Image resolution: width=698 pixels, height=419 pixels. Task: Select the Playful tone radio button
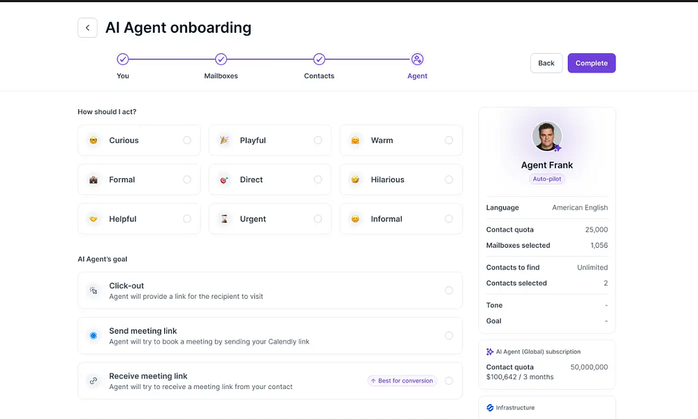[x=318, y=140]
